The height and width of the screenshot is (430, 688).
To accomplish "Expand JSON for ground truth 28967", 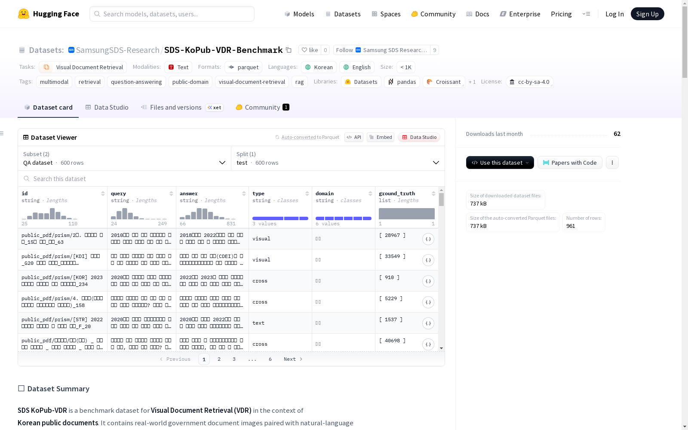I will [428, 239].
